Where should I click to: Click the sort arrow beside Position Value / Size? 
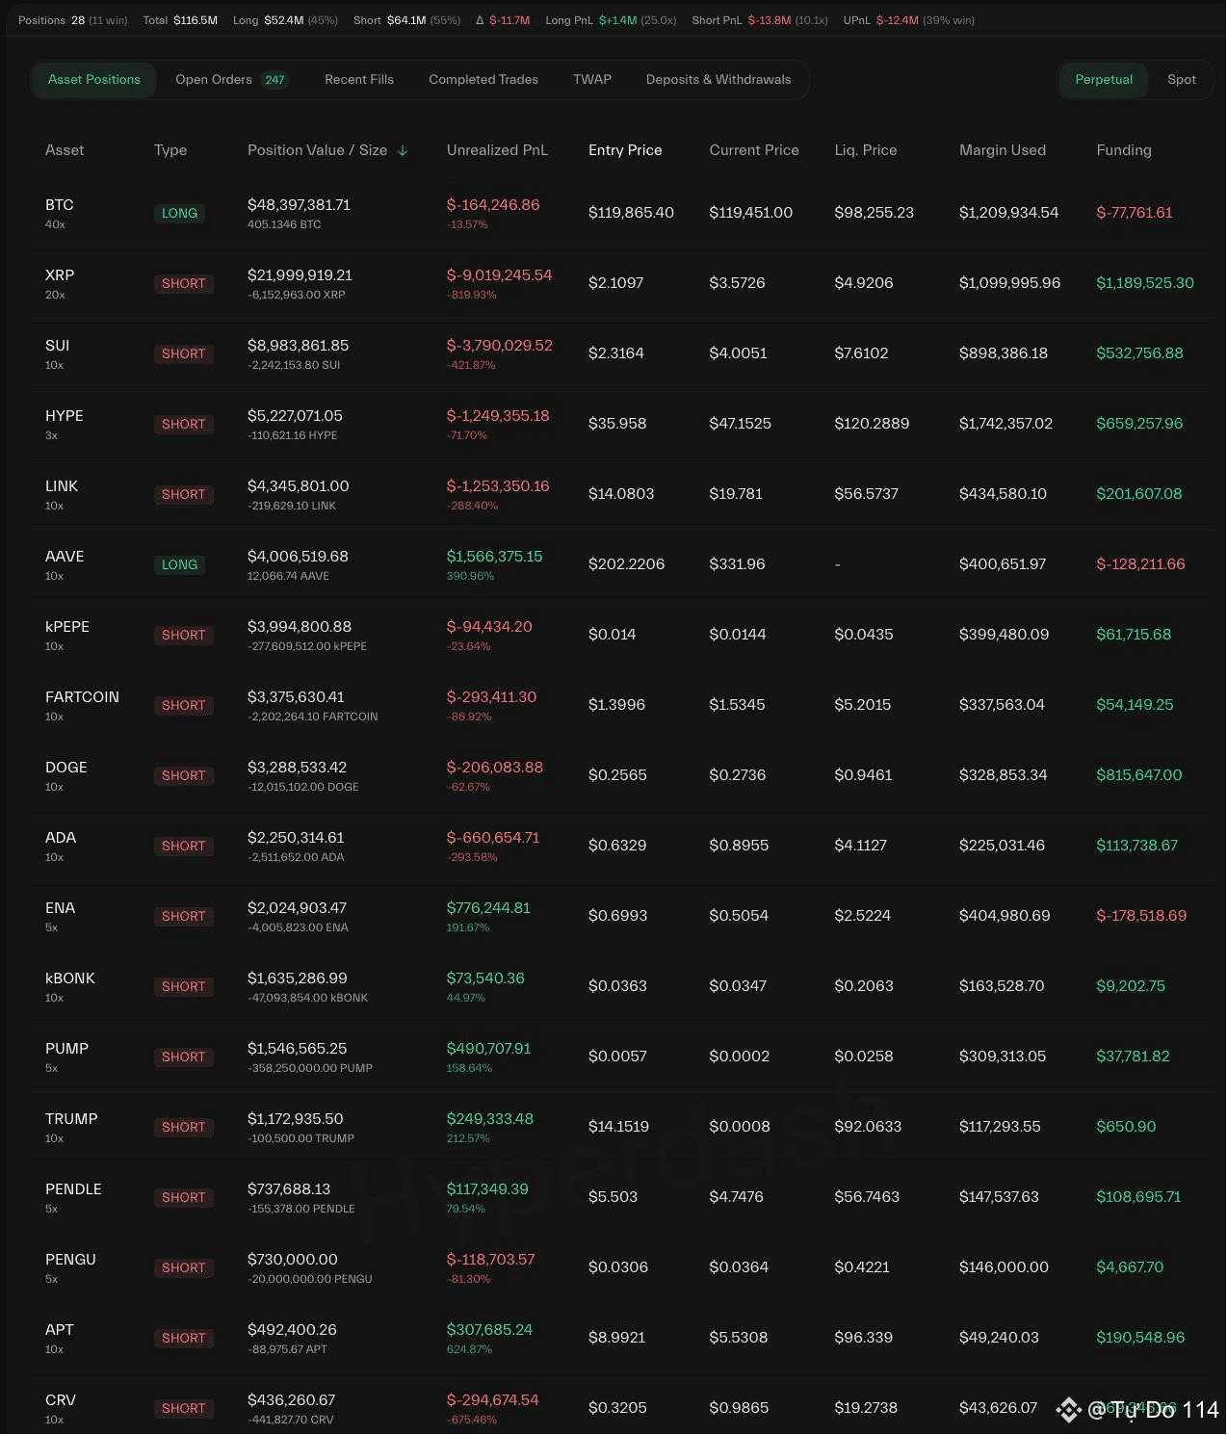[403, 150]
